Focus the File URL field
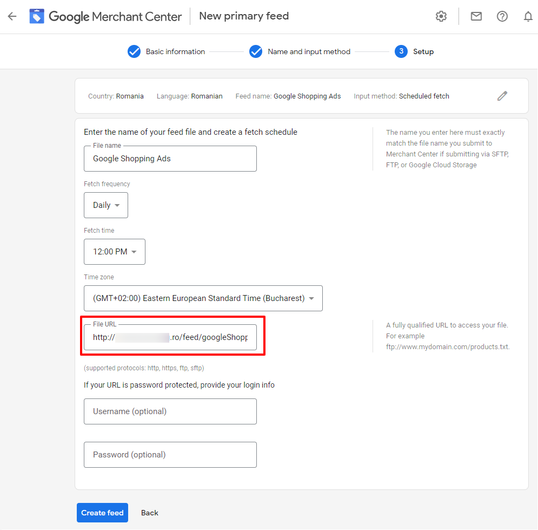The height and width of the screenshot is (530, 538). coord(170,337)
